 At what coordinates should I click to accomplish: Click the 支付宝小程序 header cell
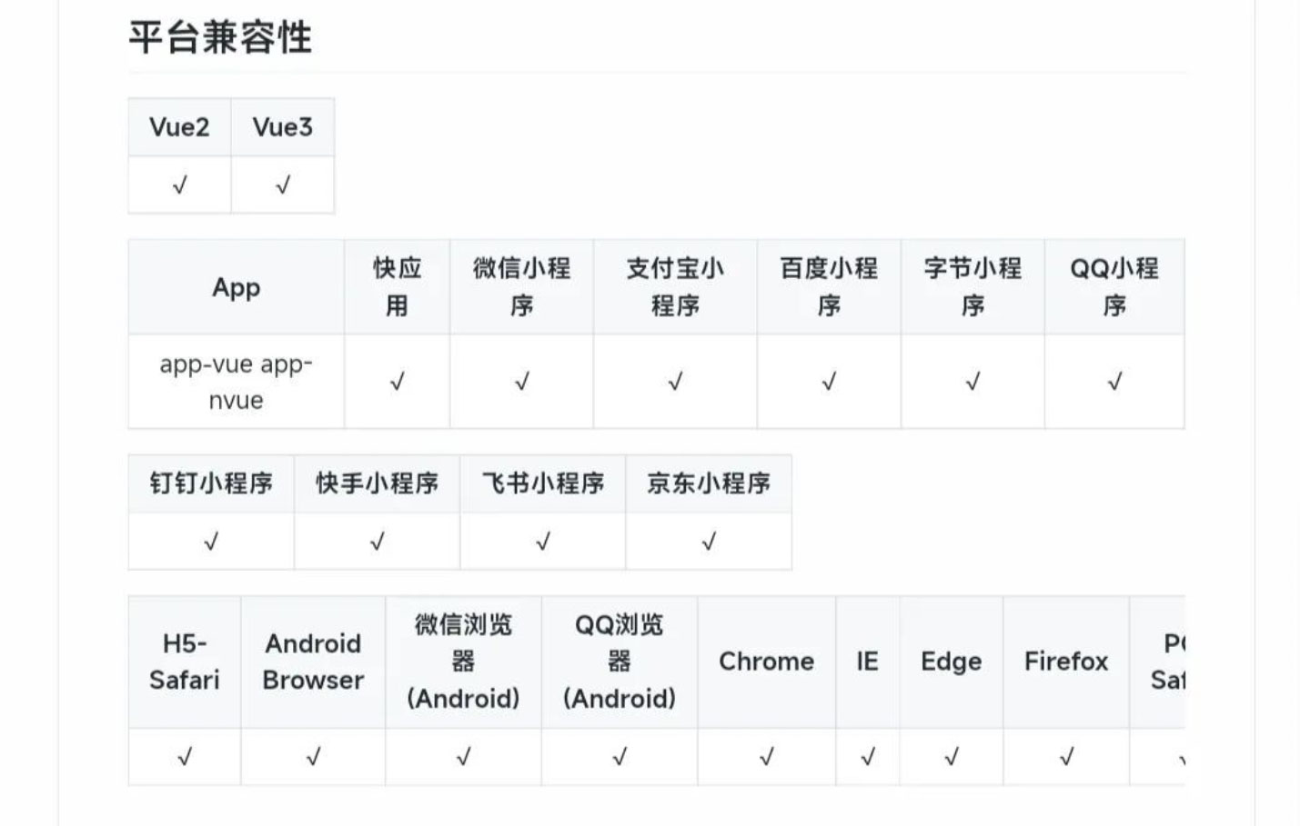tap(675, 287)
